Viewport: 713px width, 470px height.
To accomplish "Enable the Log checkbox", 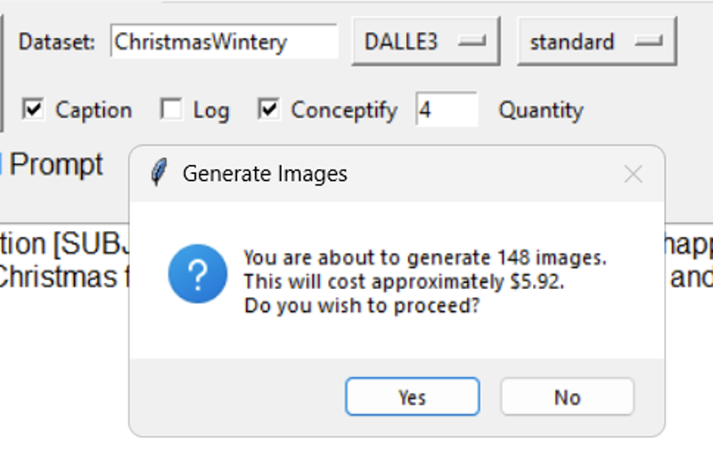I will click(x=171, y=109).
